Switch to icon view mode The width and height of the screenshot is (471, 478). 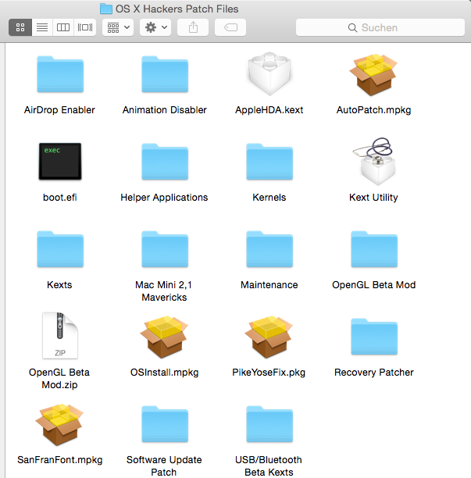(20, 27)
